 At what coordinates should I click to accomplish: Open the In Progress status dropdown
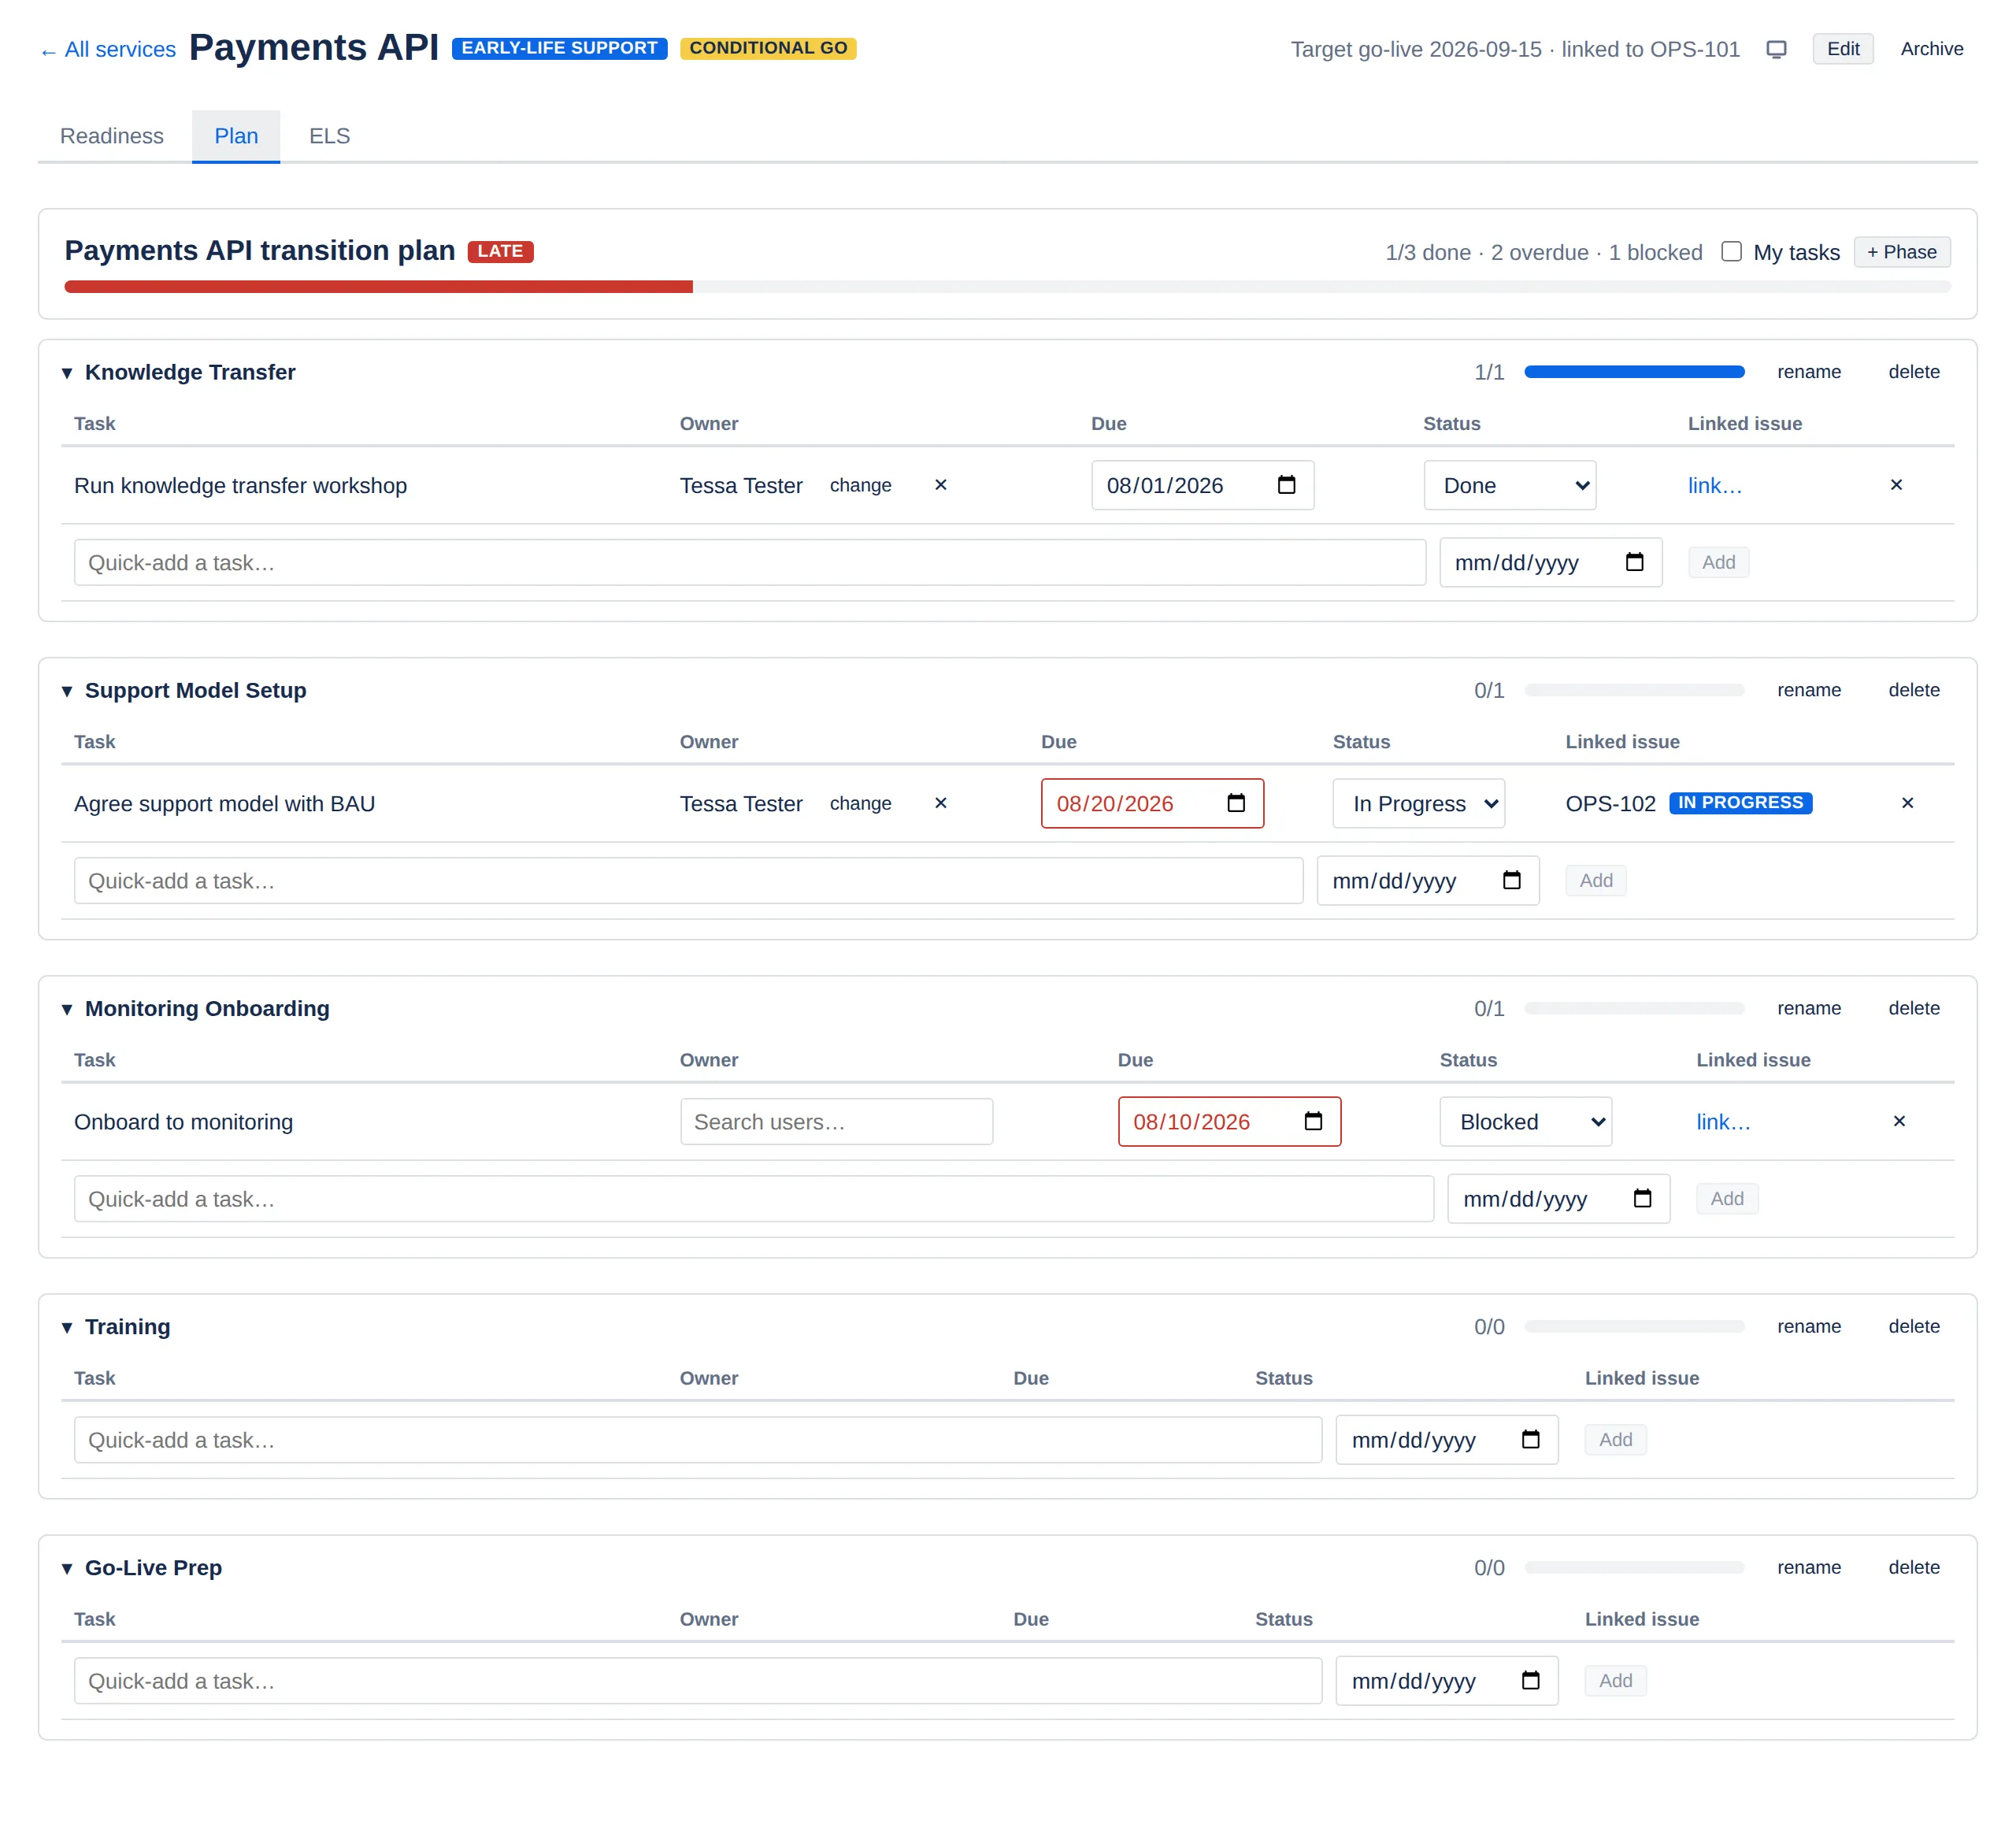click(x=1418, y=803)
